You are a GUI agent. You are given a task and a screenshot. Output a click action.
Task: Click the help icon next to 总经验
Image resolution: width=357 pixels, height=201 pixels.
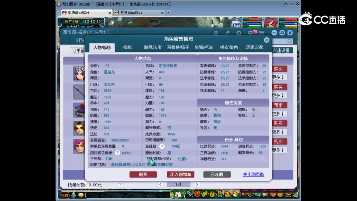click(162, 146)
